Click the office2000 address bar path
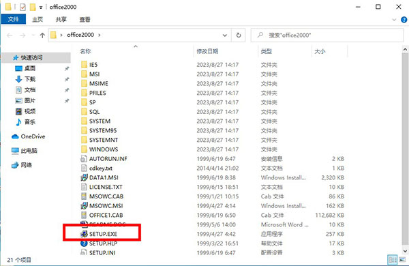Image resolution: width=409 pixels, height=266 pixels. (x=80, y=35)
